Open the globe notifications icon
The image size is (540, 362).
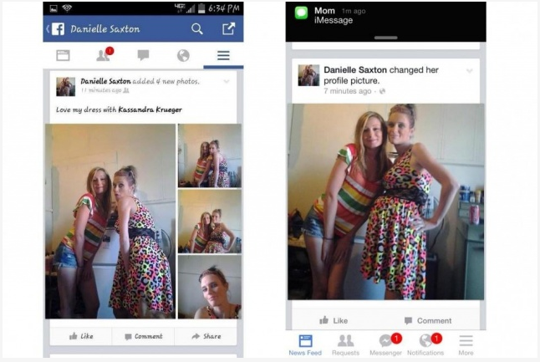click(x=183, y=55)
